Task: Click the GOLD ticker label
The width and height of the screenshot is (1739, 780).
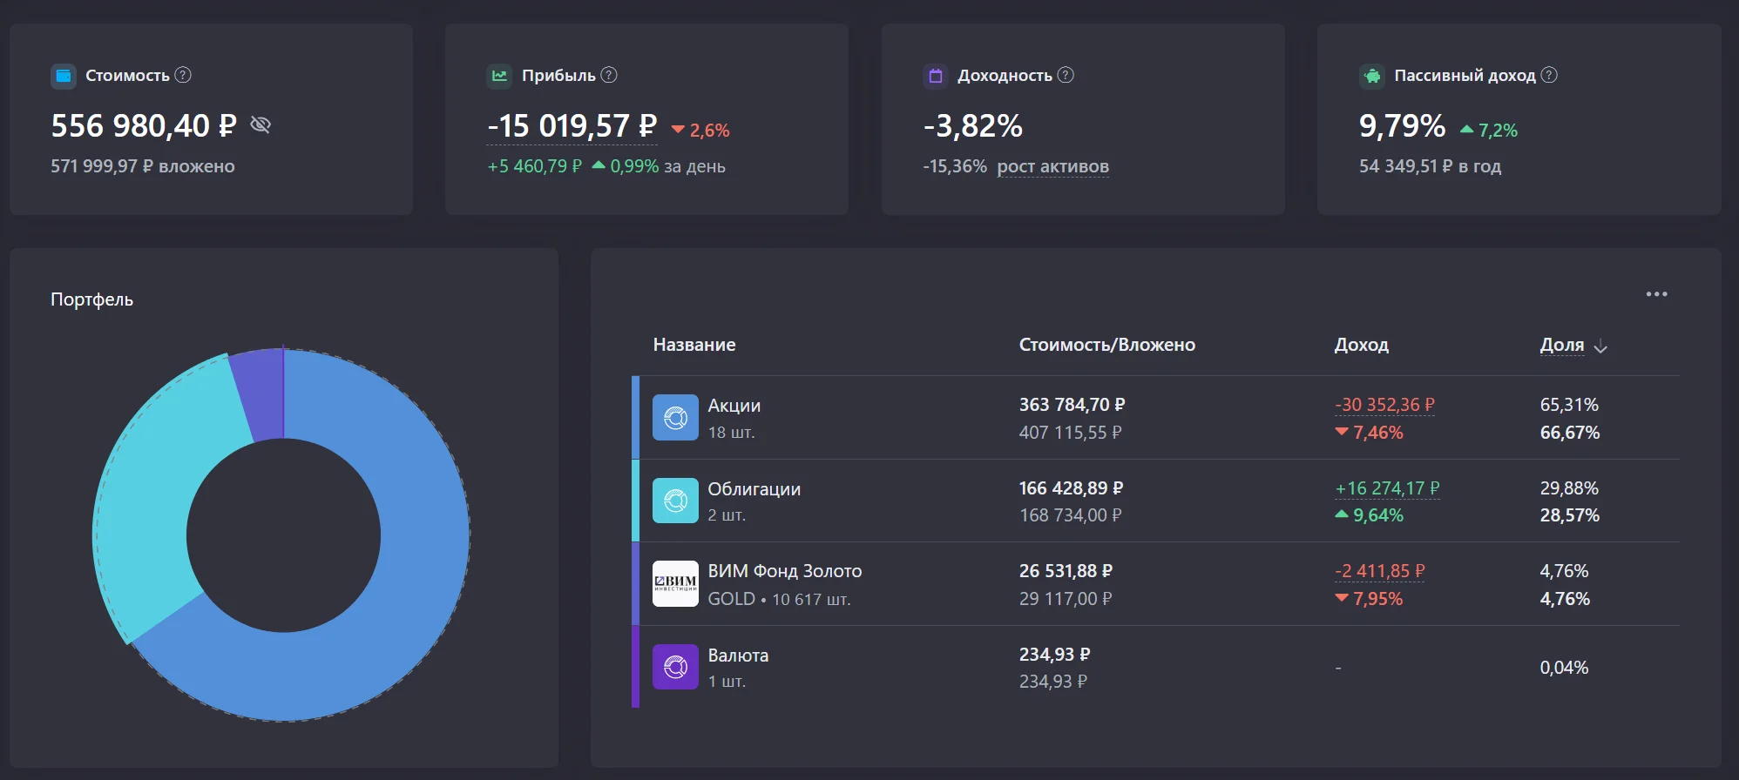Action: [x=731, y=599]
